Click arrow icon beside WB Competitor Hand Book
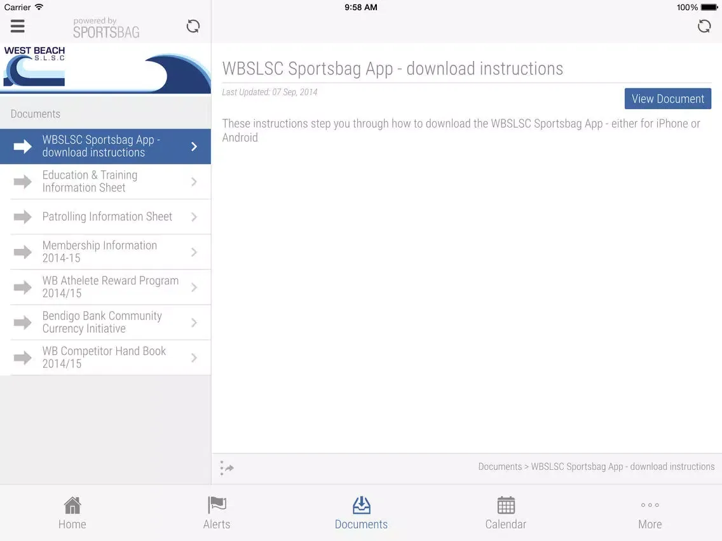This screenshot has width=722, height=541. [x=23, y=358]
